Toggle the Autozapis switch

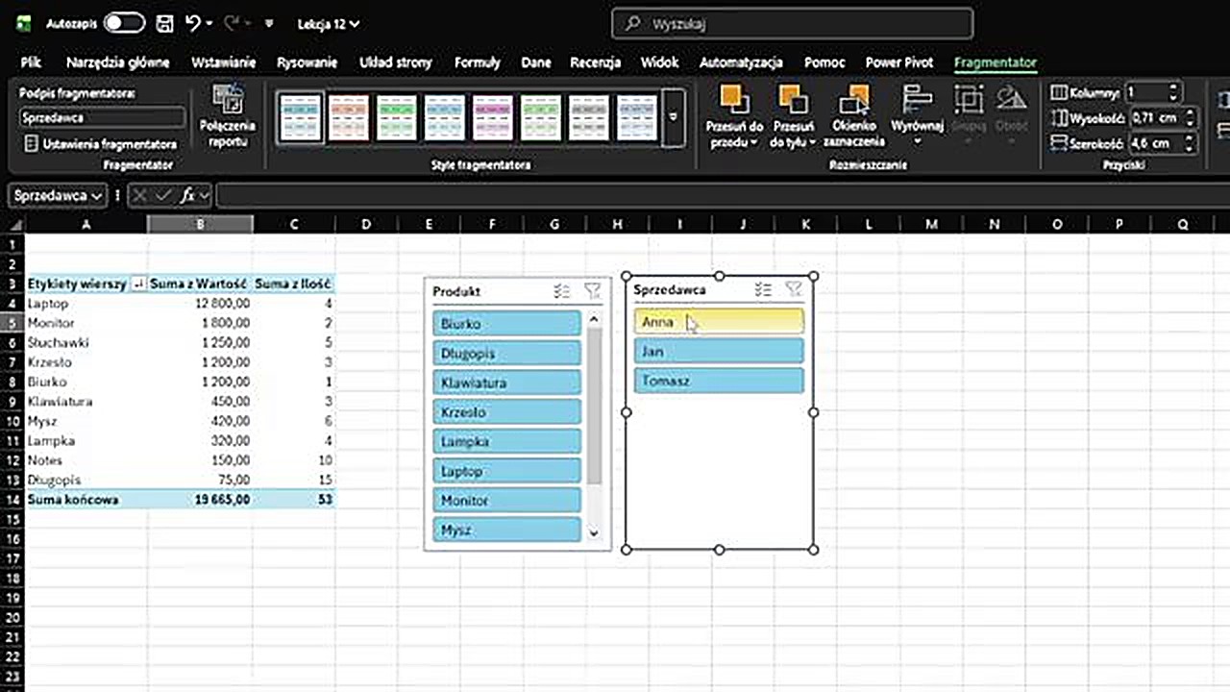(x=124, y=23)
